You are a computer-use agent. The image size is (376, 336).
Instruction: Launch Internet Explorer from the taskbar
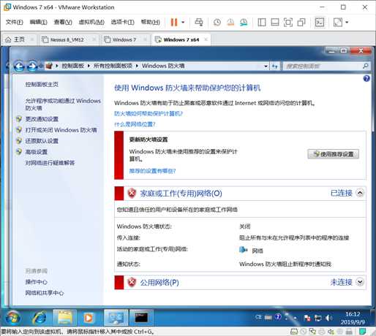point(40,318)
